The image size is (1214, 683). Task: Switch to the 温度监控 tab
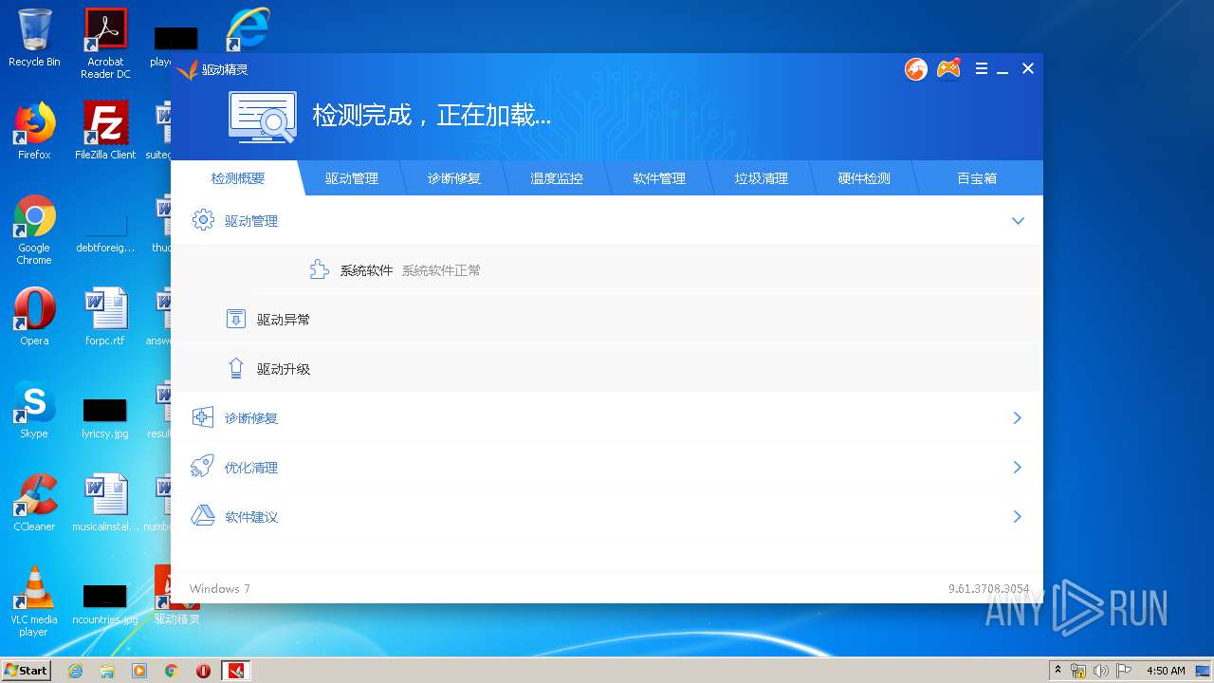(557, 178)
